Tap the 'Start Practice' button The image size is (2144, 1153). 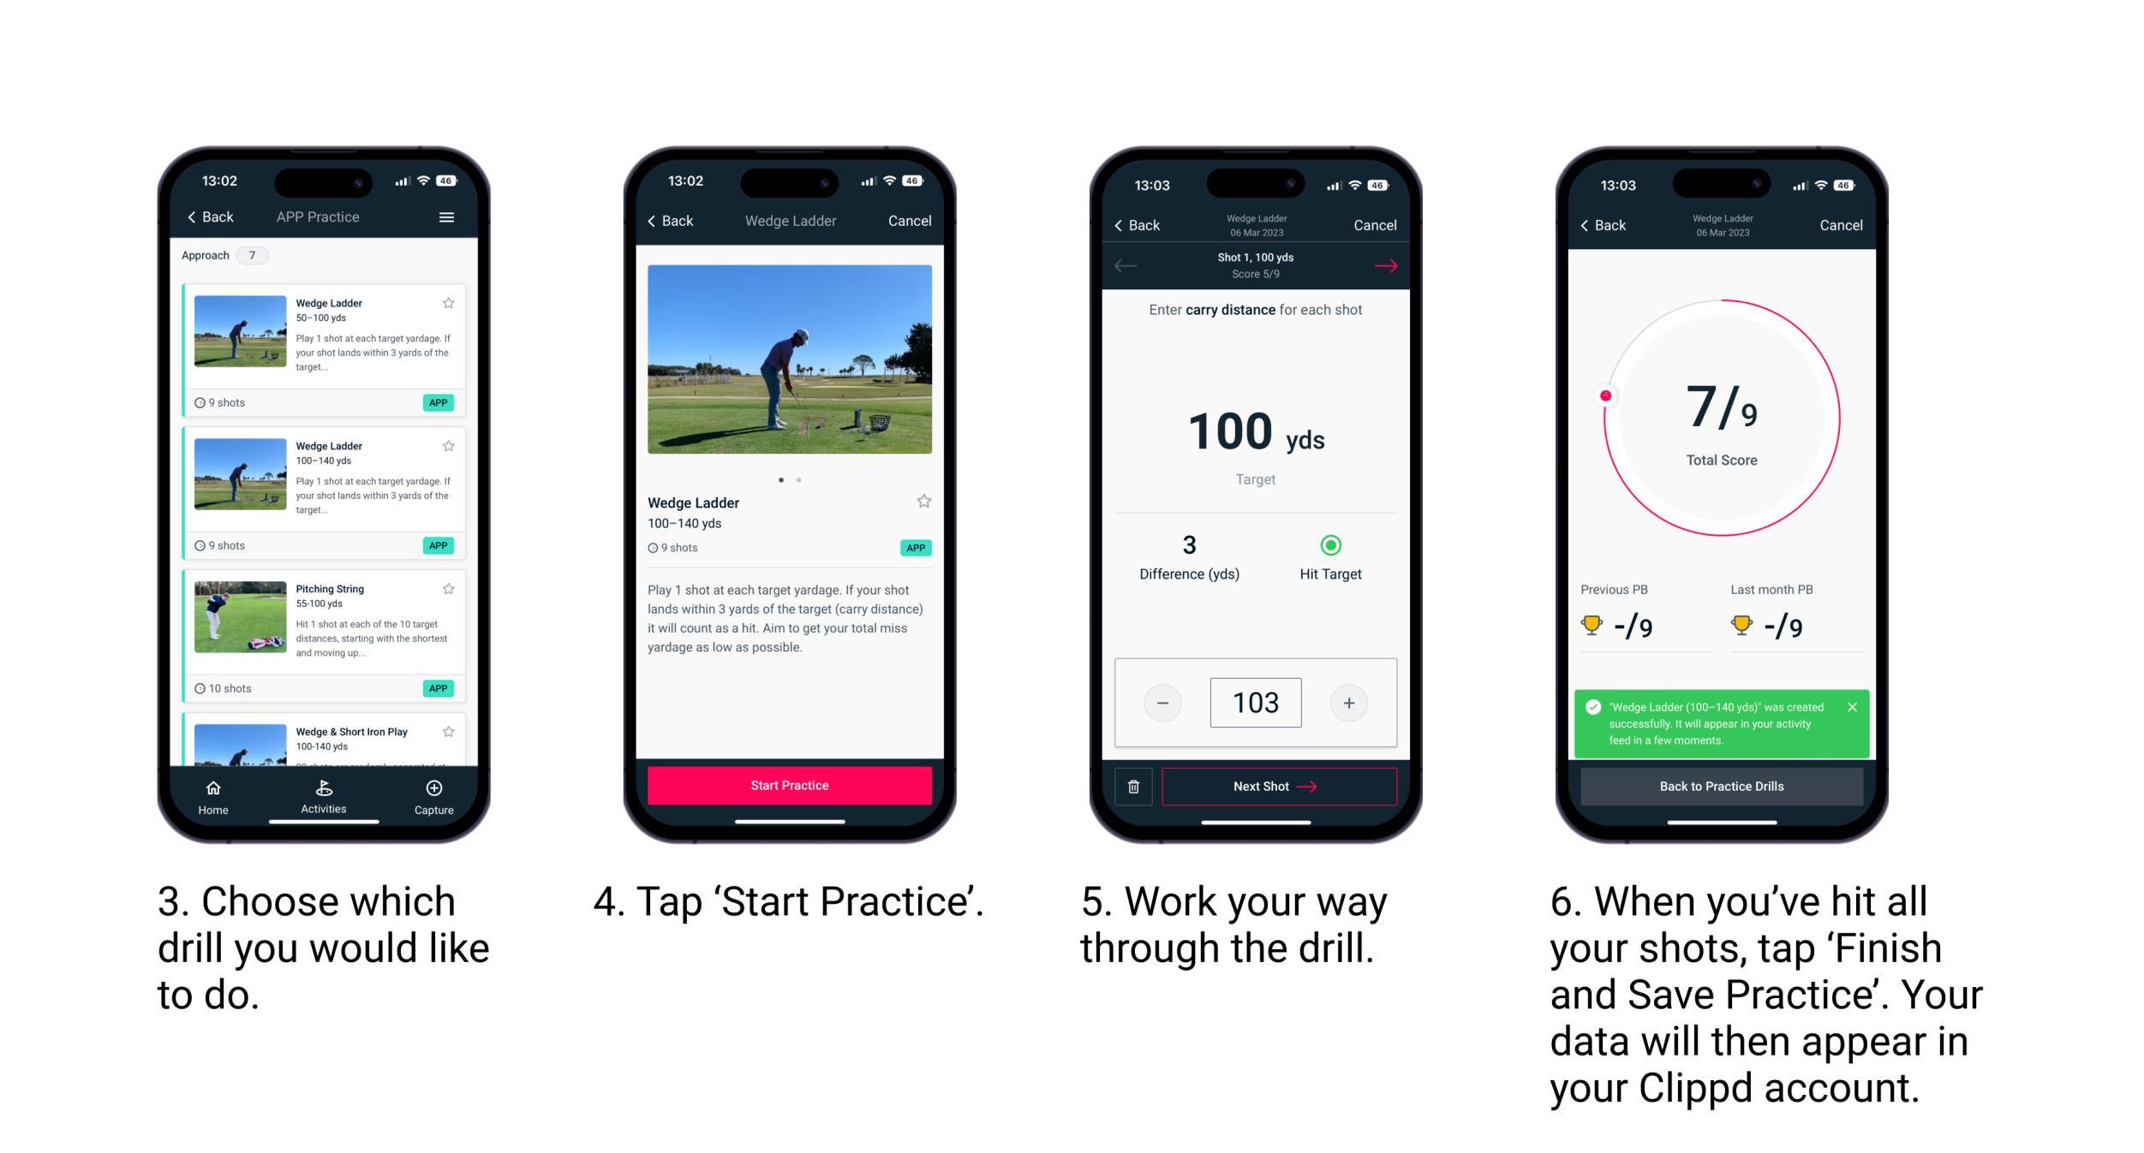click(791, 784)
